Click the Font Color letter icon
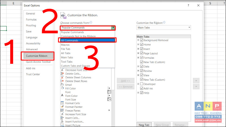The width and height of the screenshot is (226, 127). tap(62, 96)
